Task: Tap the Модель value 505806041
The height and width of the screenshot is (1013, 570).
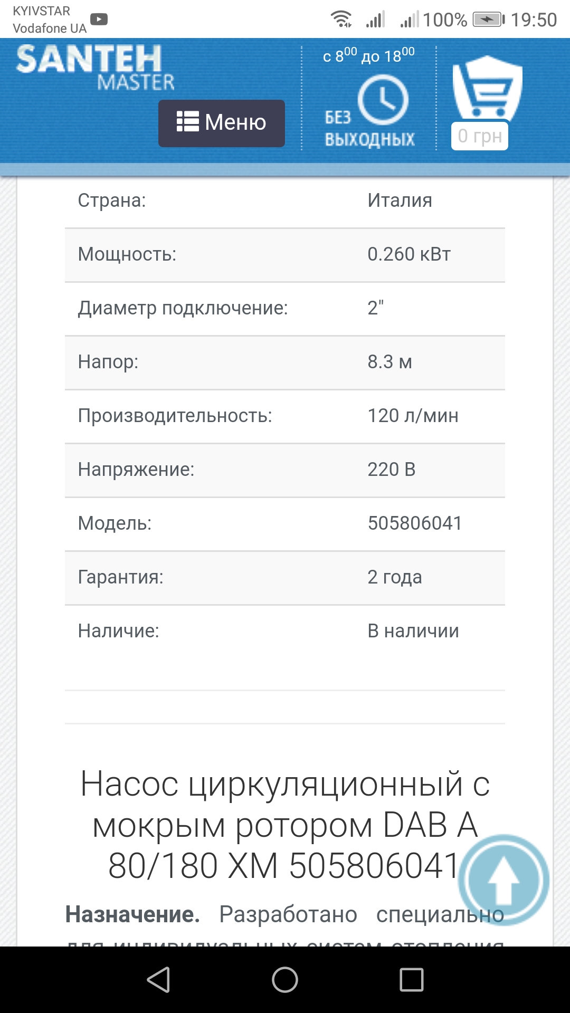Action: [415, 523]
